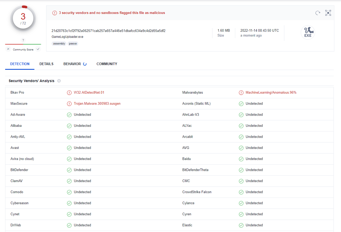This screenshot has width=341, height=232.
Task: Click the Bkav Pro vendor name
Action: click(x=17, y=92)
